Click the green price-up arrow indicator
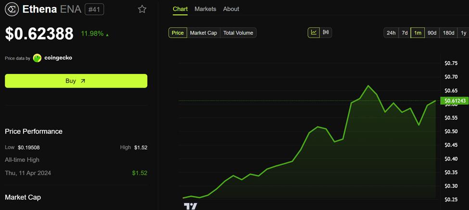This screenshot has height=210, width=469. (107, 35)
